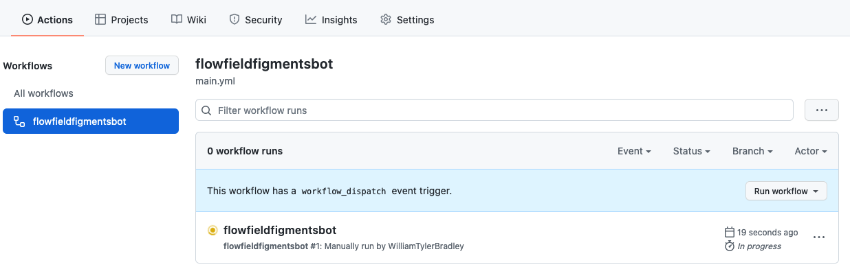Click the Projects board icon
The height and width of the screenshot is (280, 850).
(100, 20)
